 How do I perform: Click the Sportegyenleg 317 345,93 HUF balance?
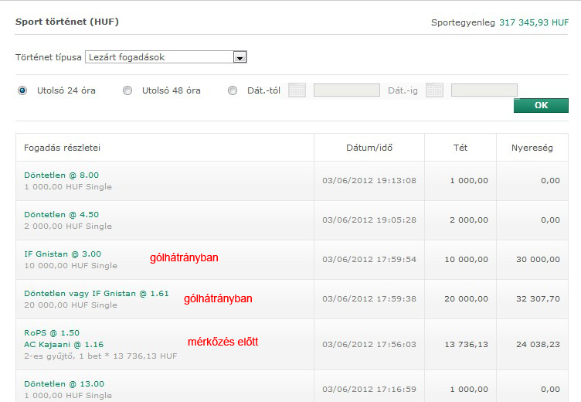(499, 22)
